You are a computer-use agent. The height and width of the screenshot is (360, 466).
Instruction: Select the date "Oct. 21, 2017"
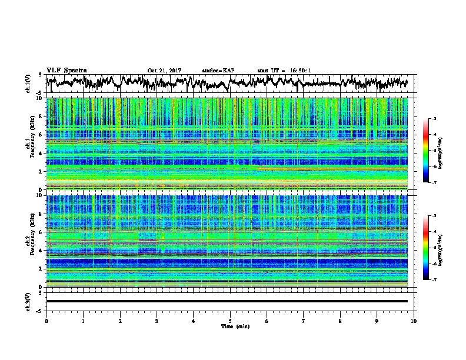tap(164, 71)
